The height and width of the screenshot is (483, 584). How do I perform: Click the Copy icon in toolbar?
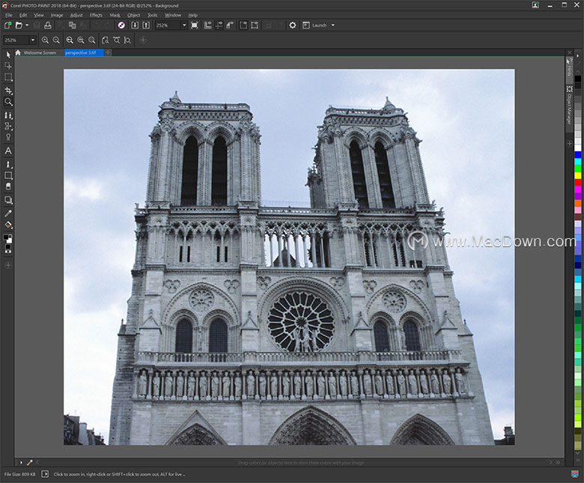(x=73, y=25)
